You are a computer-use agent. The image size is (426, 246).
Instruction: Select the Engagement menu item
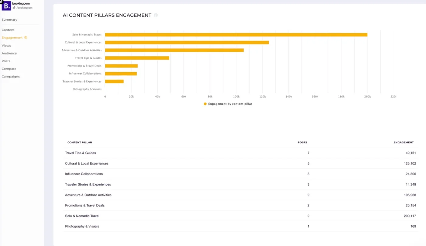[x=12, y=38]
